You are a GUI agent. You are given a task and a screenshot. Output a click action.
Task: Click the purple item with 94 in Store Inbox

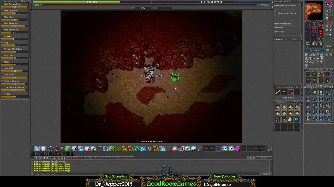(x=290, y=92)
